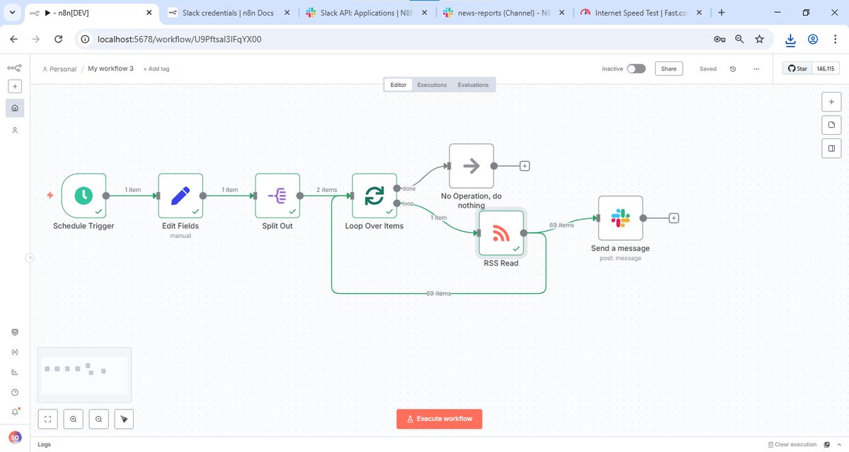Switch to the Editor tab
Image resolution: width=849 pixels, height=452 pixels.
pos(398,85)
